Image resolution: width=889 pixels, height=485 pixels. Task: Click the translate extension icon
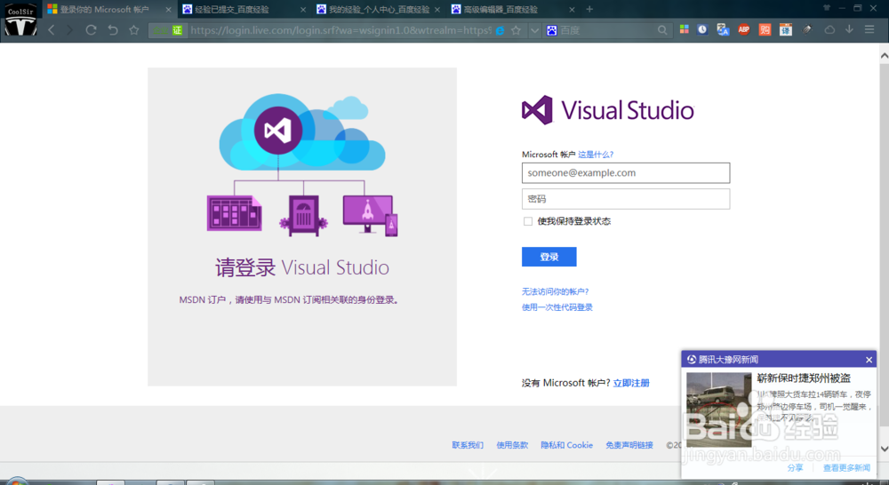click(723, 29)
